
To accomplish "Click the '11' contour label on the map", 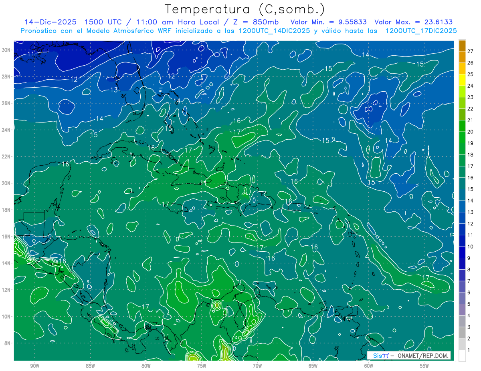I will click(31, 54).
